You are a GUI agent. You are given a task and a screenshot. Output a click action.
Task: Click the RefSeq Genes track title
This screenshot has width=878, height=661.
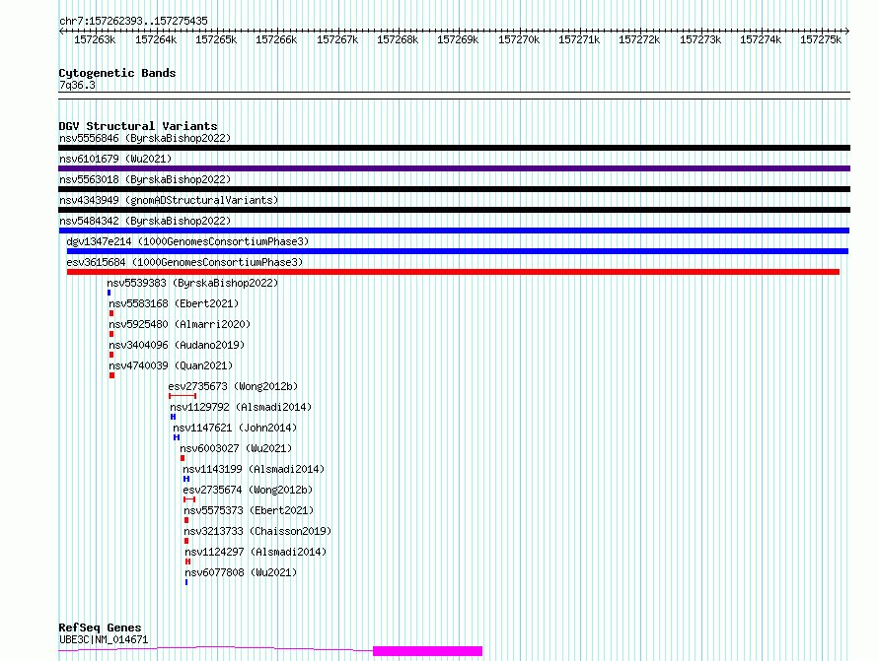tap(100, 628)
